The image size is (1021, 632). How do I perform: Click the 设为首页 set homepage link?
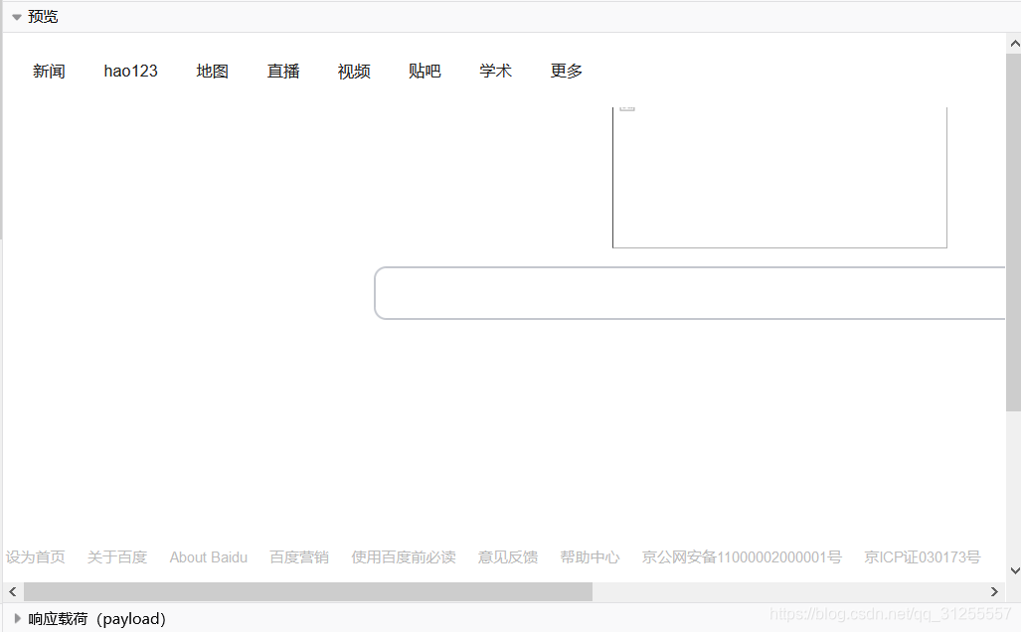[x=36, y=557]
